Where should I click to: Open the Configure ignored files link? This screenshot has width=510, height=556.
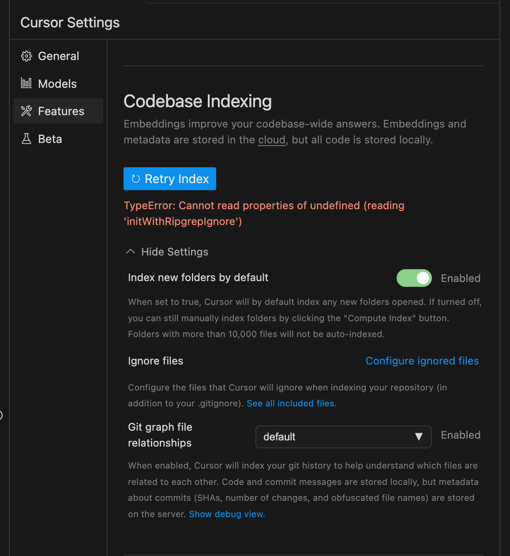pos(422,361)
